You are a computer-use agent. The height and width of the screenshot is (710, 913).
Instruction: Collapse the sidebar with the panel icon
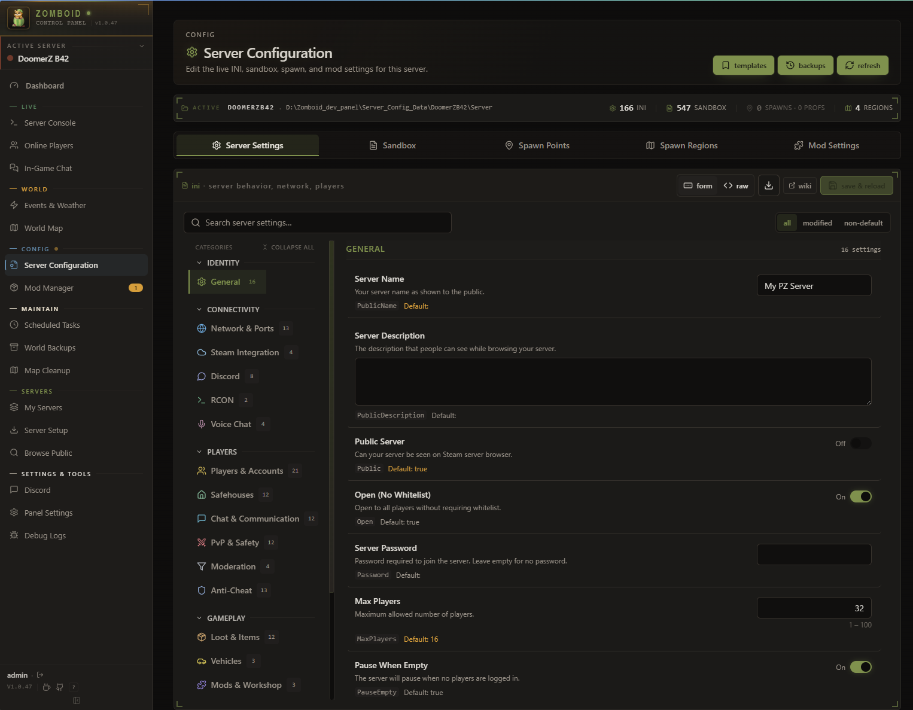pos(77,700)
